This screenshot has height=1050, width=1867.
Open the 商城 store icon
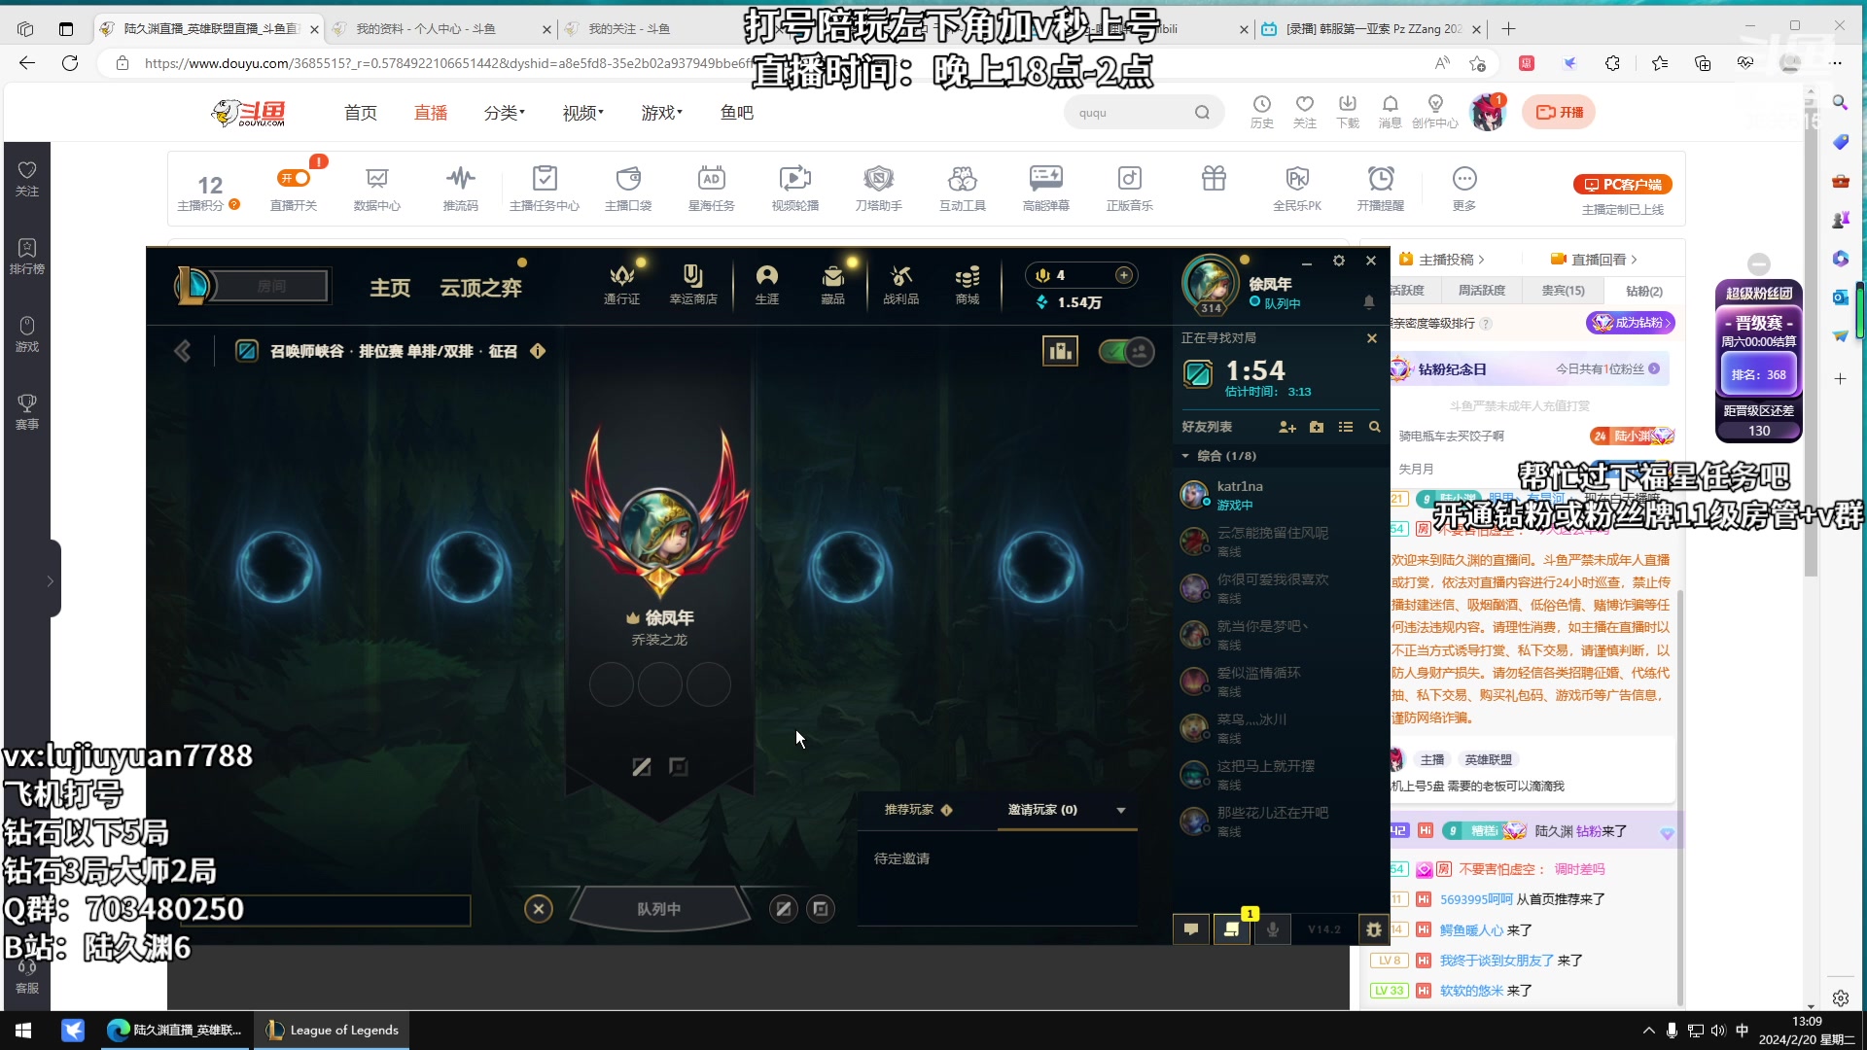coord(968,285)
